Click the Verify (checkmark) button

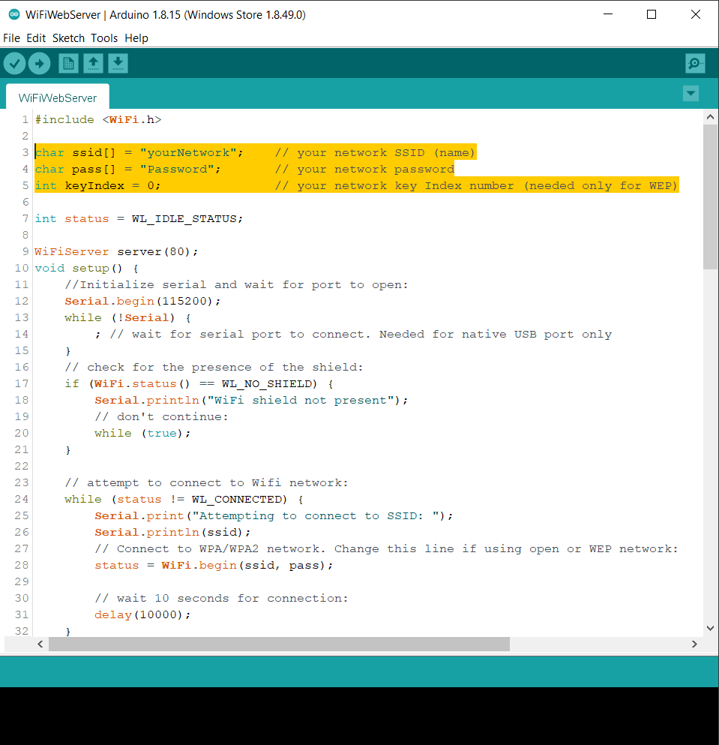click(15, 63)
